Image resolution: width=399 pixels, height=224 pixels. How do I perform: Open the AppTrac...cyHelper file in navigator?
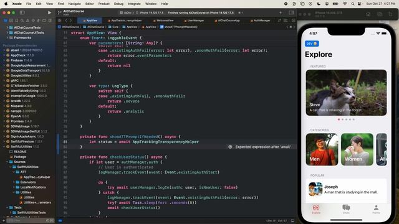pos(35,177)
